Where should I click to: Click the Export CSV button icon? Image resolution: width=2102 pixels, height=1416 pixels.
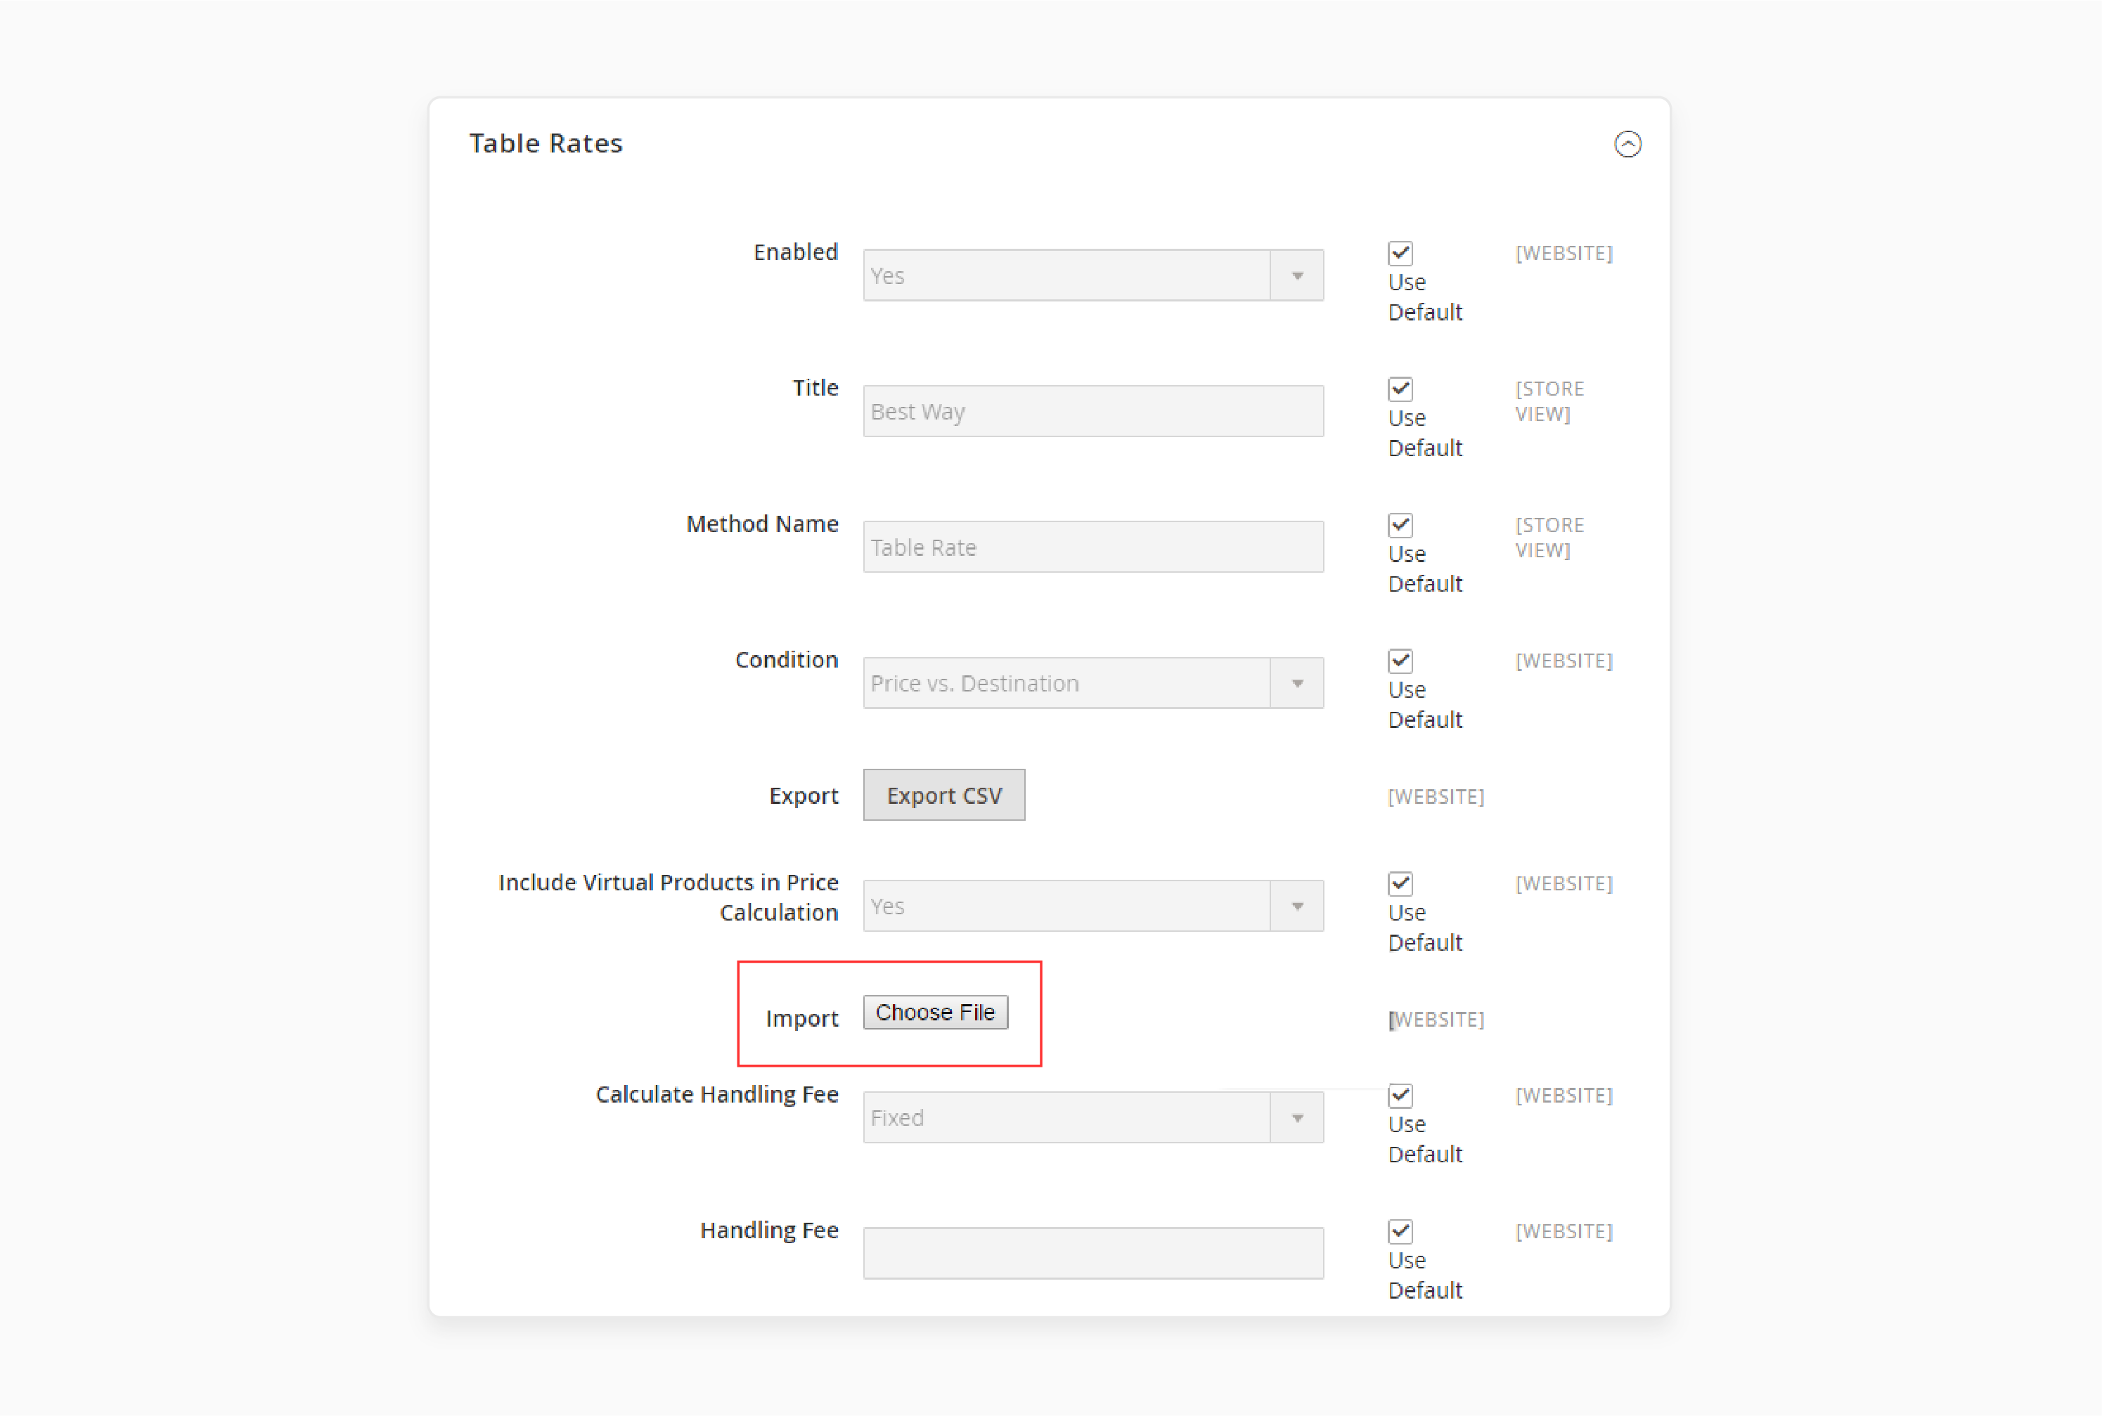point(943,795)
